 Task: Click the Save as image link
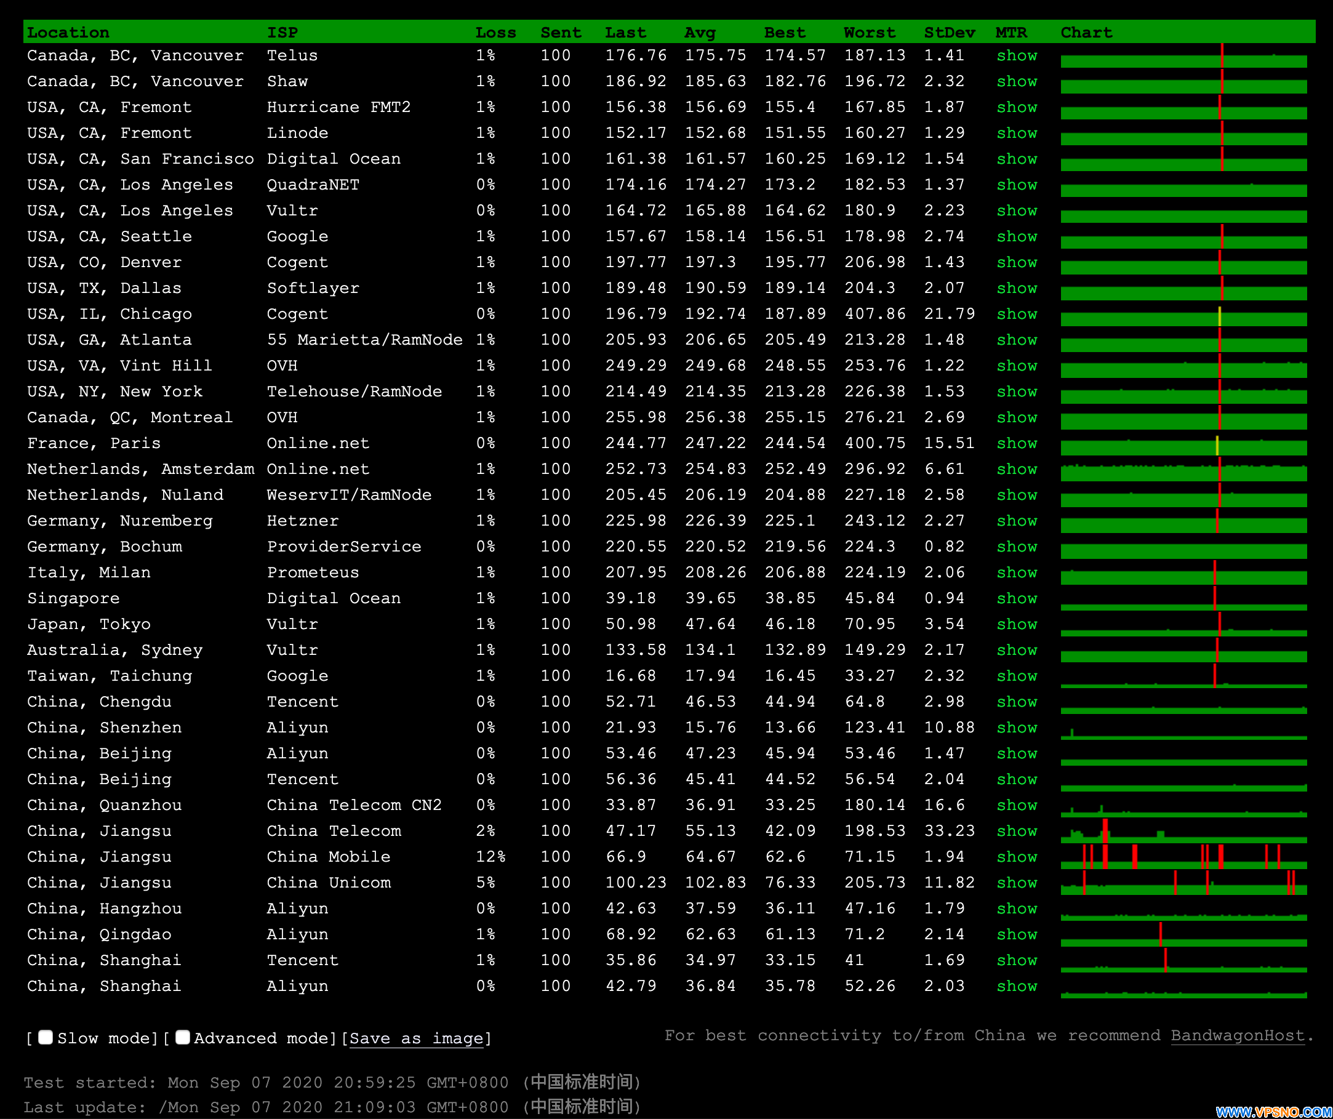[417, 1038]
